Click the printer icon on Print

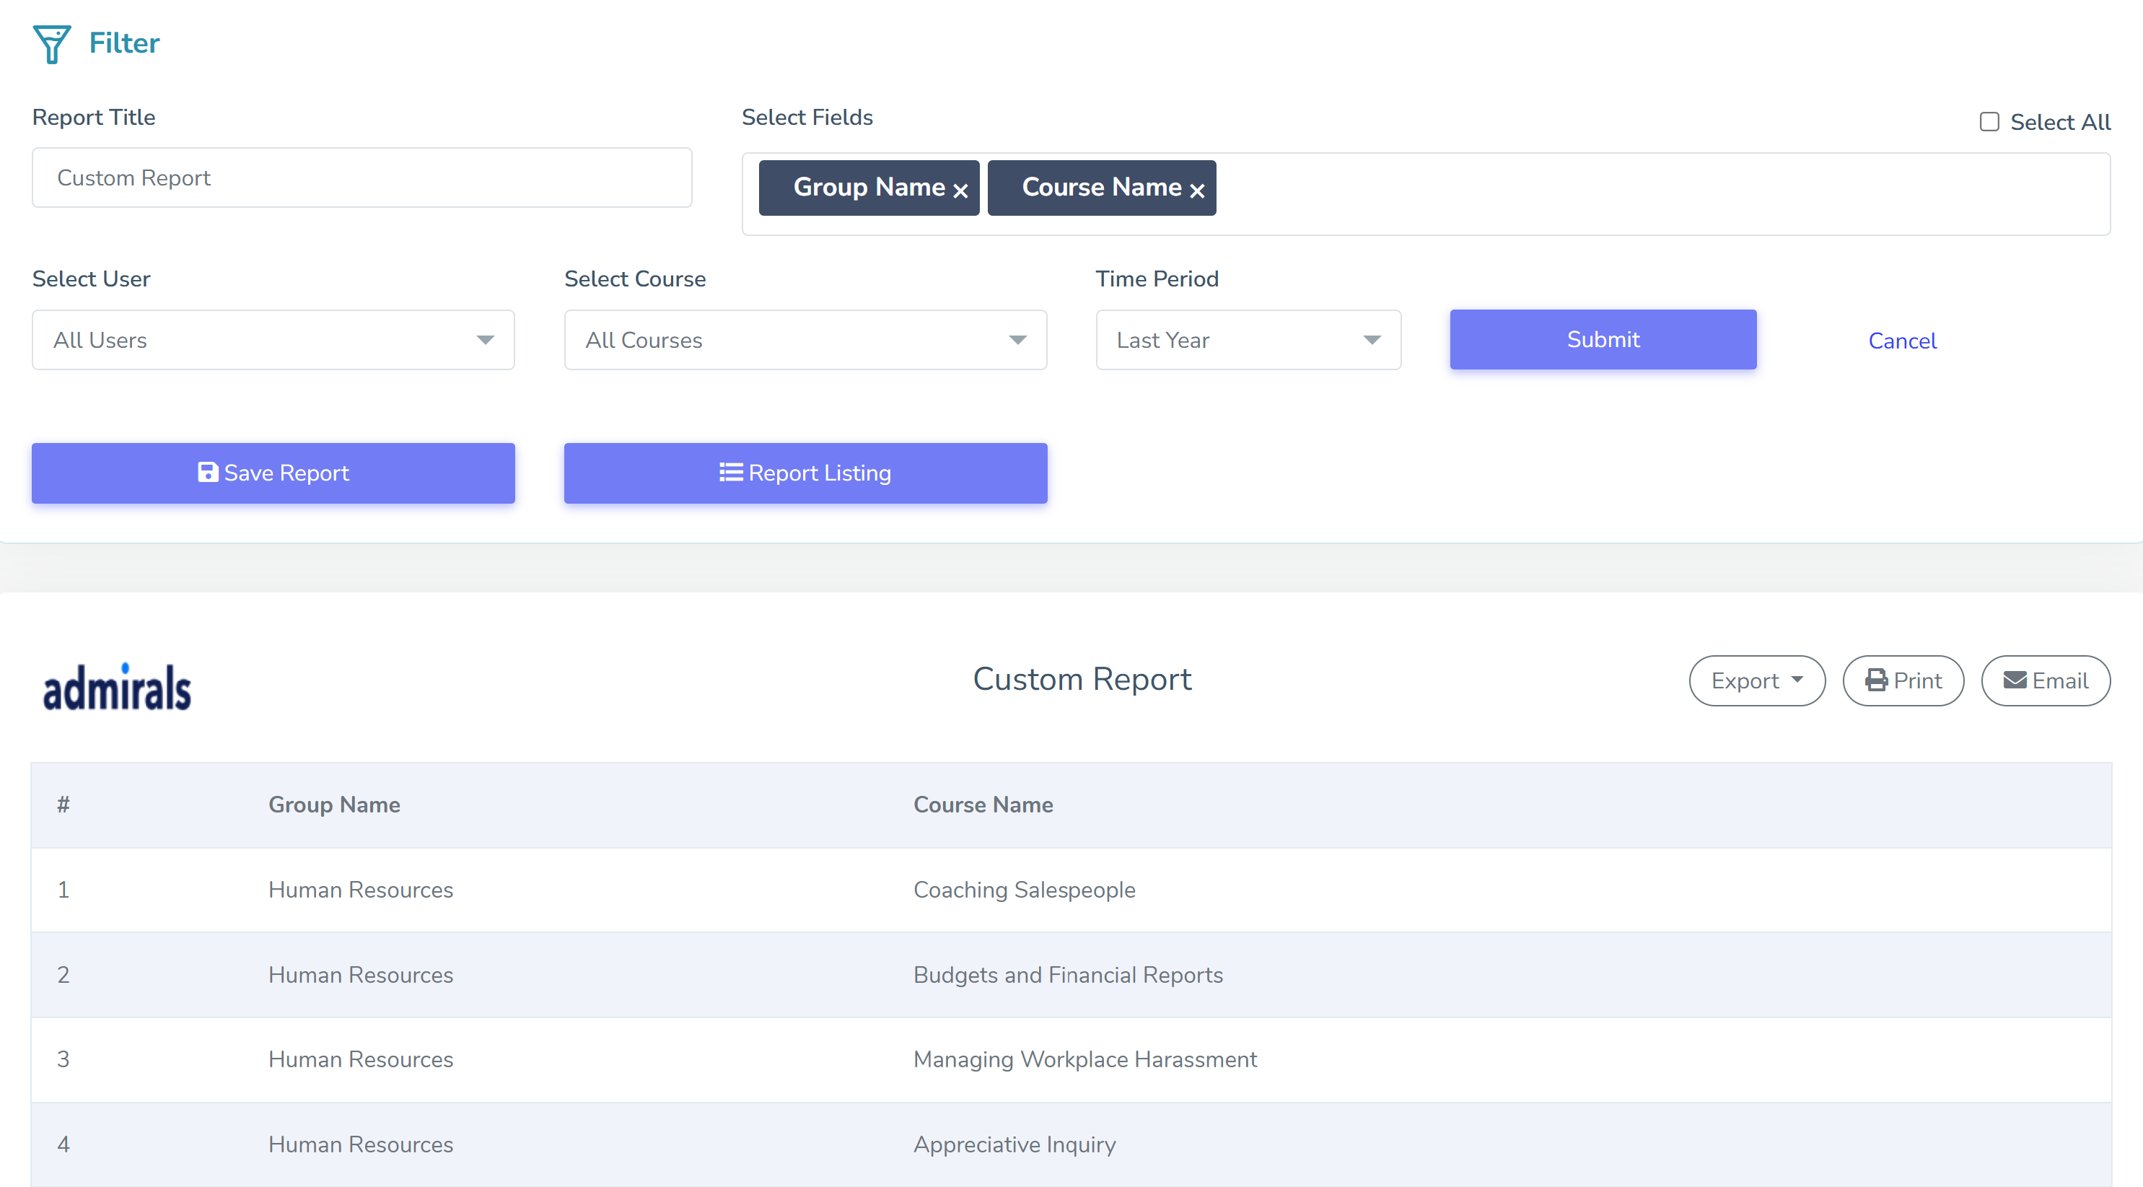point(1876,680)
